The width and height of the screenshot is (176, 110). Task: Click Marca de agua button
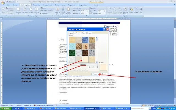(57, 11)
